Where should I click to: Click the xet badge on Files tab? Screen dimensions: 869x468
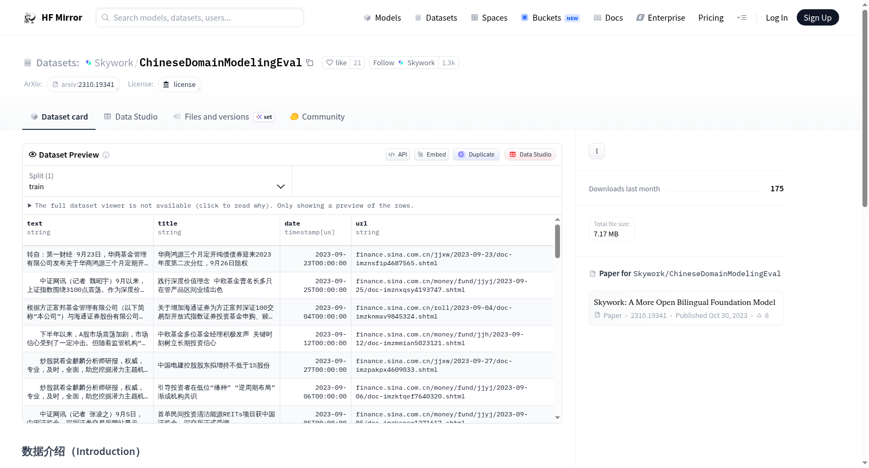265,117
